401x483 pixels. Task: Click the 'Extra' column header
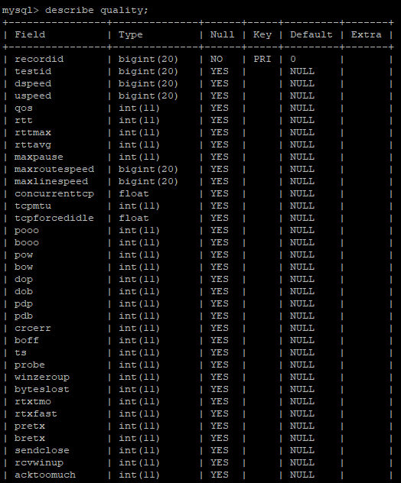(366, 34)
